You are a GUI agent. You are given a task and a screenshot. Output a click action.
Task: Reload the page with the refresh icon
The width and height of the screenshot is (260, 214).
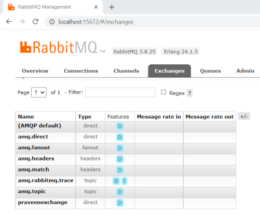pyautogui.click(x=35, y=22)
